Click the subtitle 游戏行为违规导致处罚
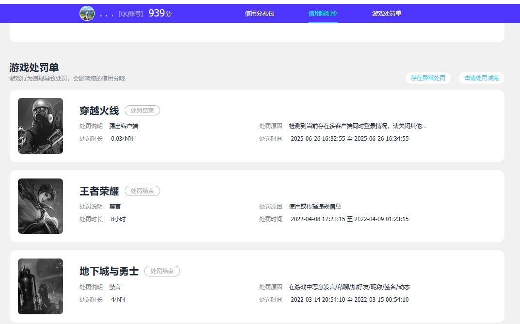This screenshot has width=520, height=324. (67, 79)
